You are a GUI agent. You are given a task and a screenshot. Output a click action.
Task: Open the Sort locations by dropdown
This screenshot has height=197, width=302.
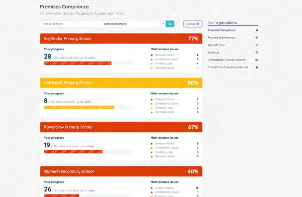tap(134, 24)
